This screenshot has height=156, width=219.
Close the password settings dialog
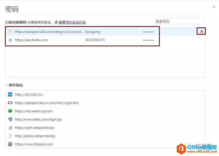(214, 7)
